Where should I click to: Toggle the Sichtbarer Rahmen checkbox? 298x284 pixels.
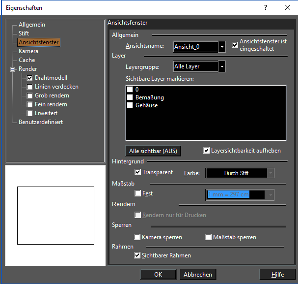(x=137, y=255)
